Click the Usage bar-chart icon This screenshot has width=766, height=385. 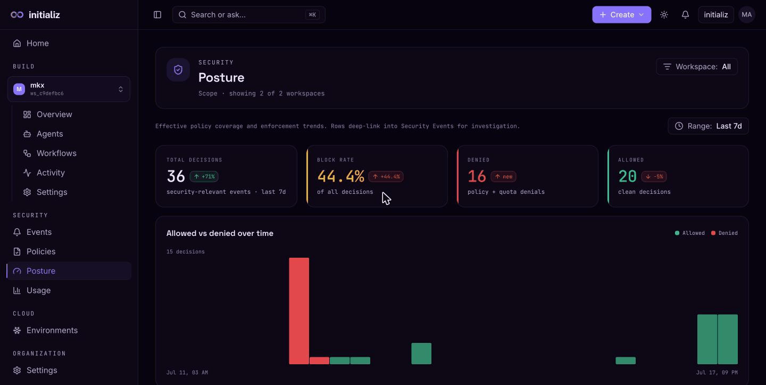(x=17, y=290)
